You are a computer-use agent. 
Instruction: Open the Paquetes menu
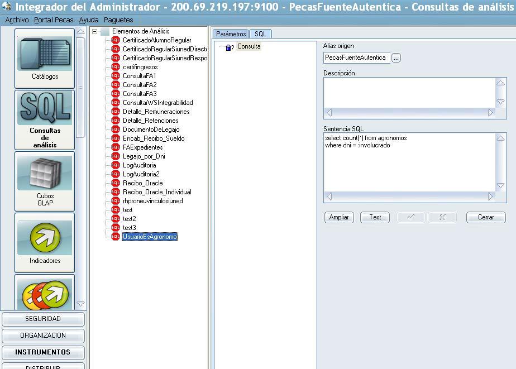click(118, 20)
